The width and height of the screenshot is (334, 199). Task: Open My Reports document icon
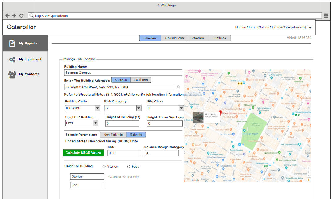(12, 44)
